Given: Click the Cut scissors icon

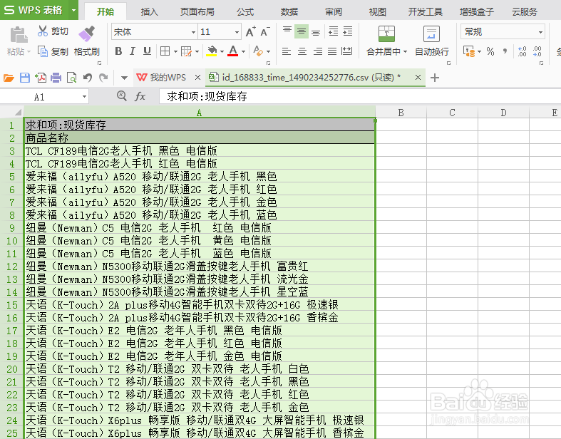Looking at the screenshot, I should pos(43,31).
